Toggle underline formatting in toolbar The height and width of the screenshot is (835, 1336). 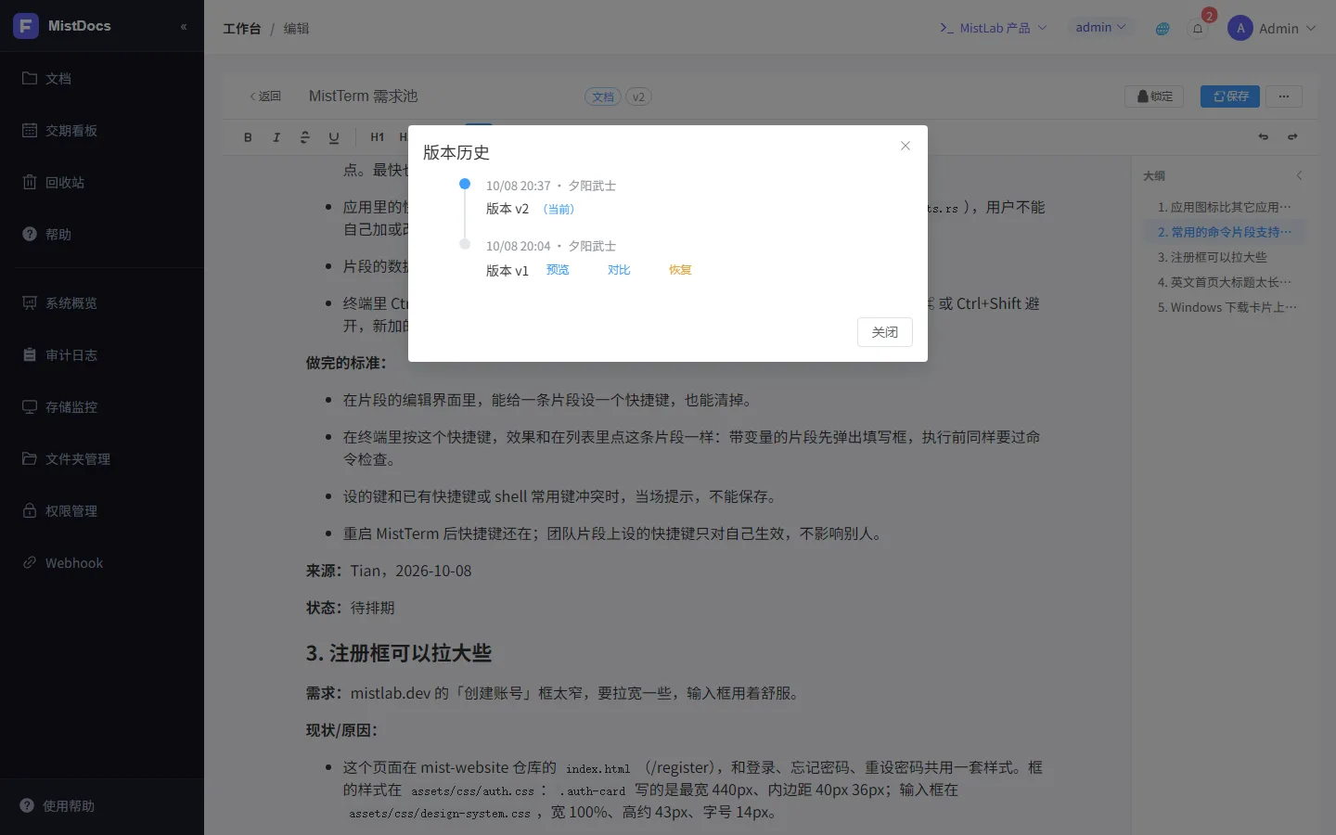pyautogui.click(x=334, y=137)
